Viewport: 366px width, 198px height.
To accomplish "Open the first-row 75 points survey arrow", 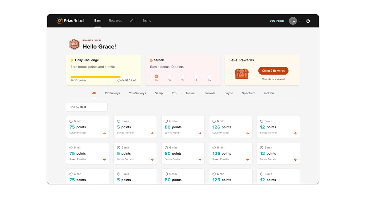I will coord(105,133).
